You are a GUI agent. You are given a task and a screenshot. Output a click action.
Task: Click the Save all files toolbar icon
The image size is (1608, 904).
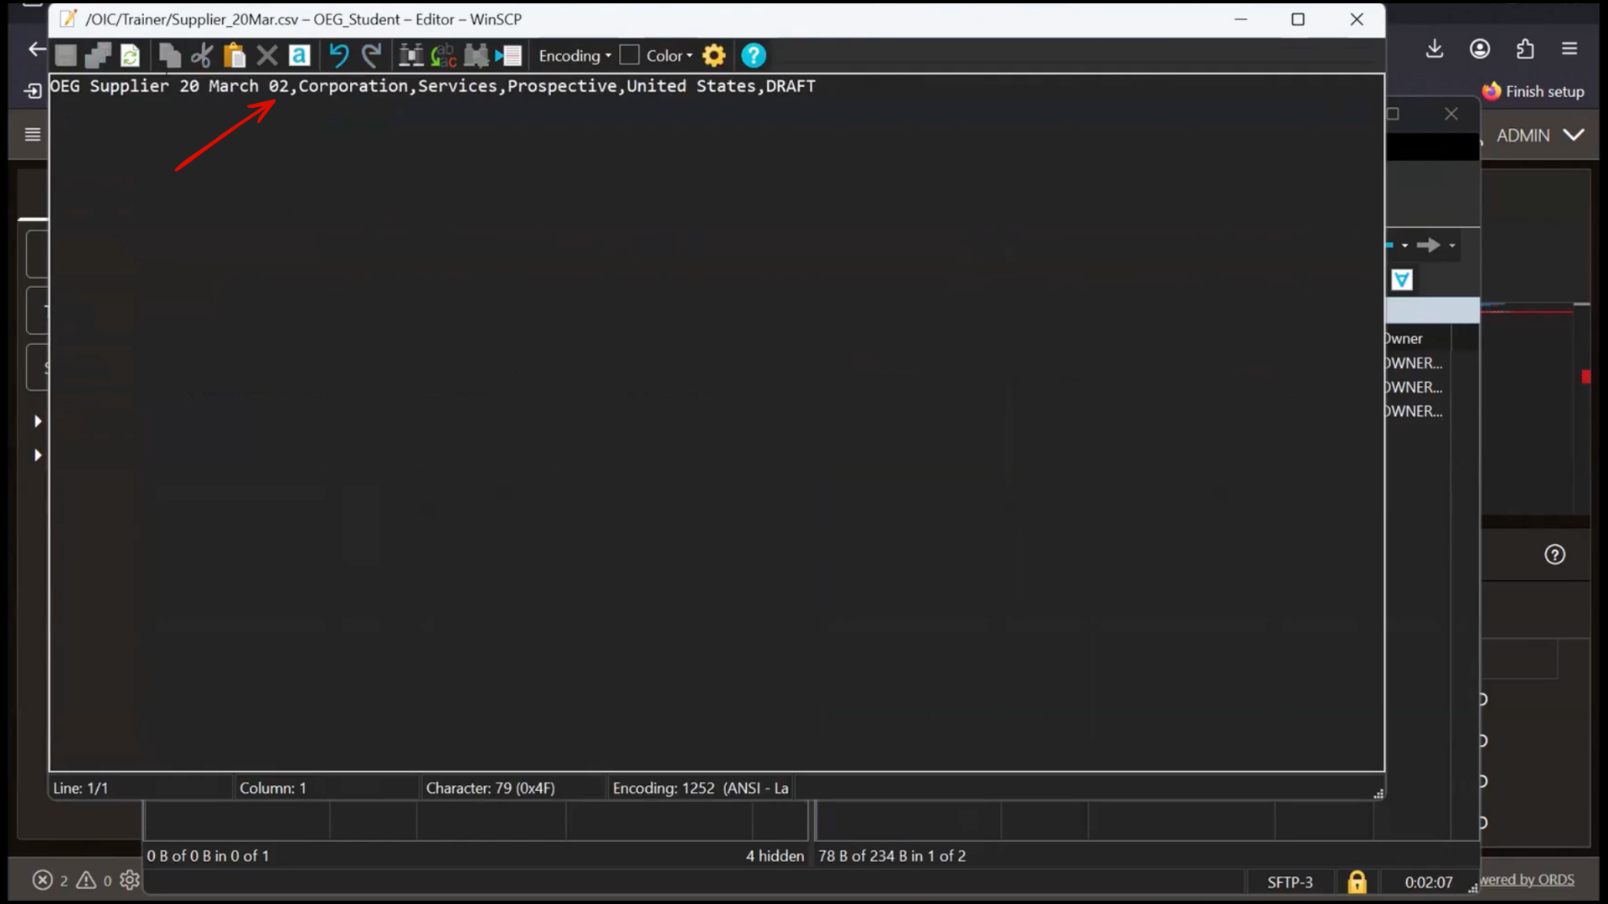tap(98, 55)
